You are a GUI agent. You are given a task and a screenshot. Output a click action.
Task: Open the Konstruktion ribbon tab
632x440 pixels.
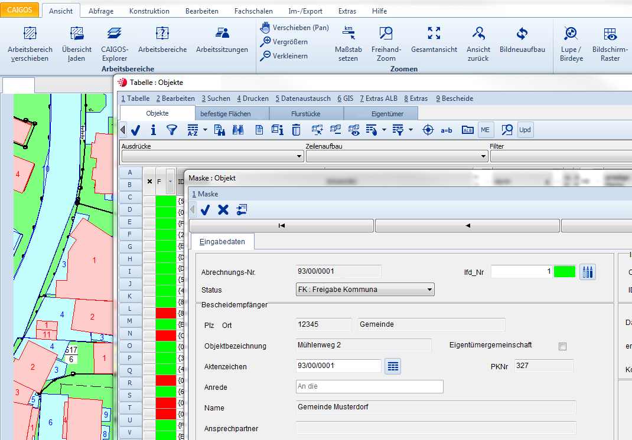click(x=149, y=11)
